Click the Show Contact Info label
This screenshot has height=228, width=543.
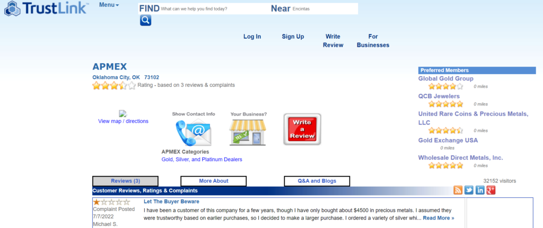click(194, 114)
